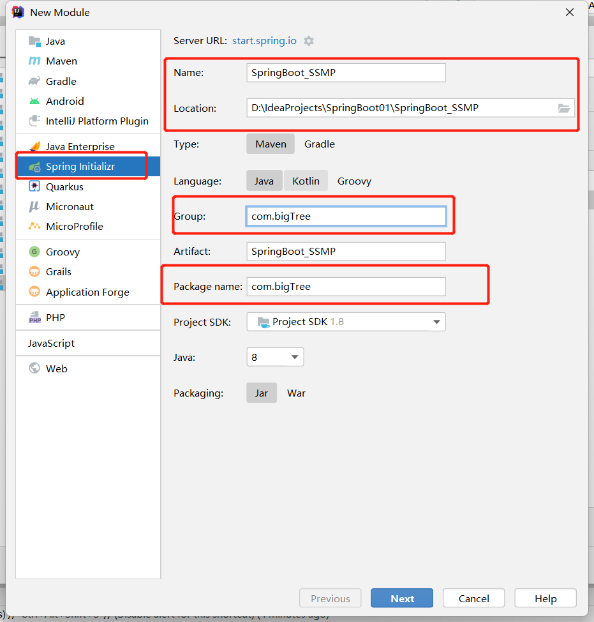This screenshot has width=594, height=622.
Task: Select Quarkus generator in list
Action: (88, 186)
